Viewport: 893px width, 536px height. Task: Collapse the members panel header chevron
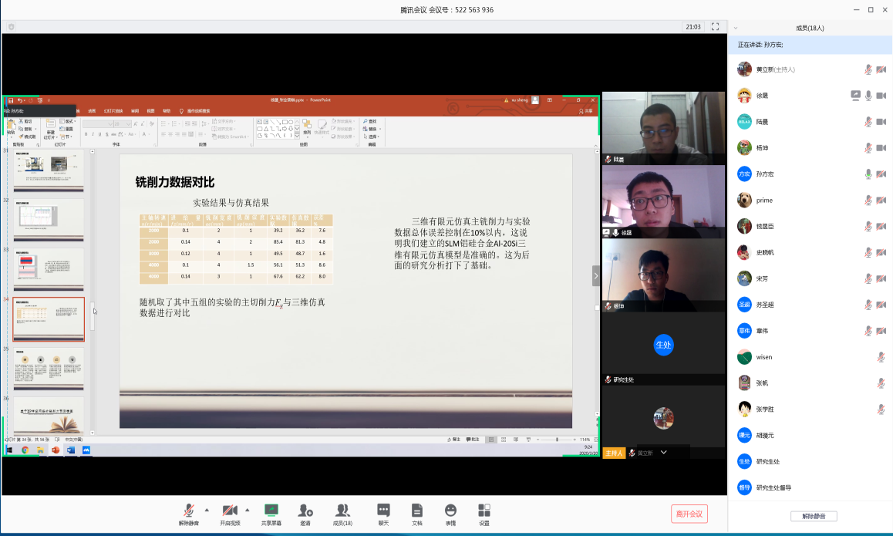tap(736, 28)
